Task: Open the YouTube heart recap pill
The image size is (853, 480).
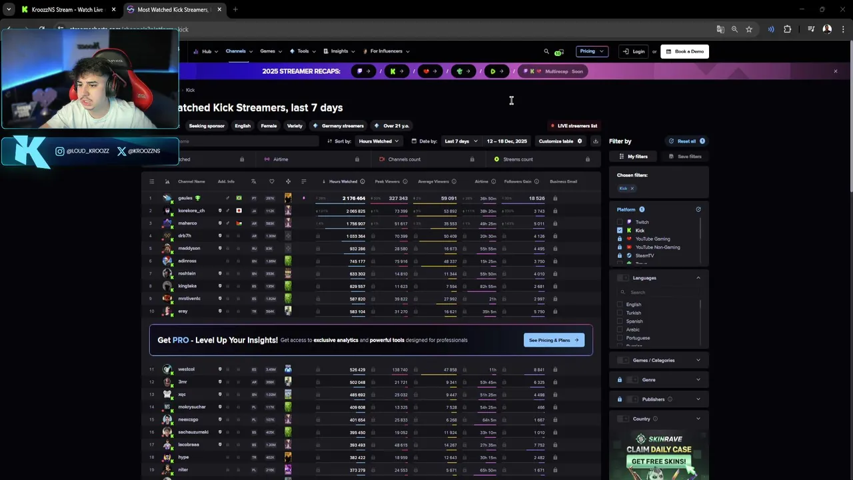Action: (430, 71)
